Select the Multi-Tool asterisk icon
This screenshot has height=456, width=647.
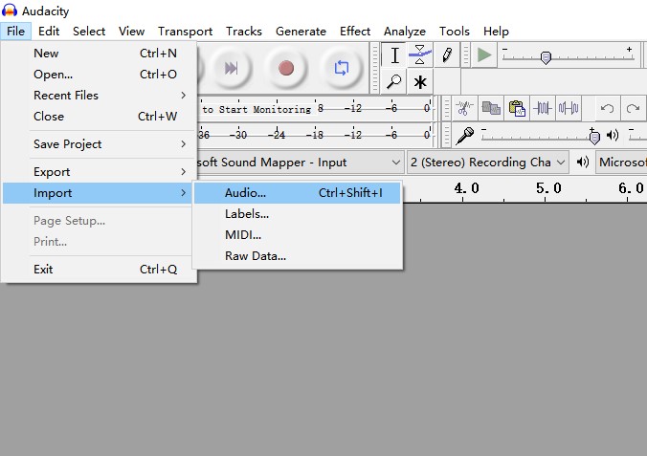[x=419, y=81]
